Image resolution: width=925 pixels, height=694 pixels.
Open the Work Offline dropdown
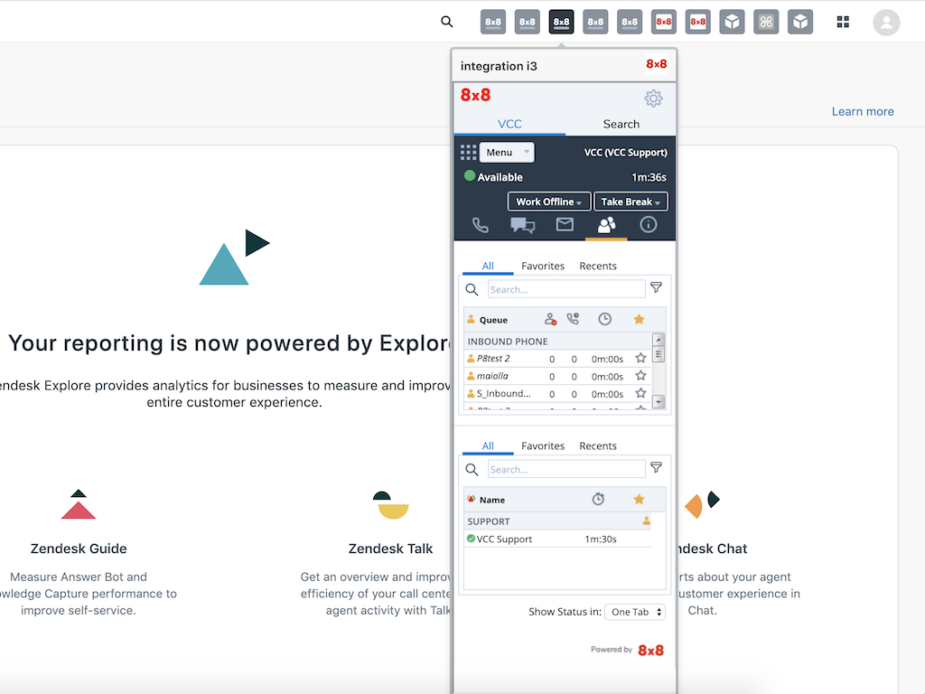(x=548, y=202)
